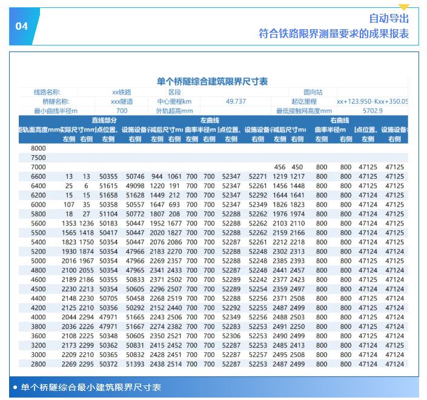The image size is (427, 400).
Task: Click the xx+123.950-Kxx+350.05 range value
Action: (x=372, y=101)
